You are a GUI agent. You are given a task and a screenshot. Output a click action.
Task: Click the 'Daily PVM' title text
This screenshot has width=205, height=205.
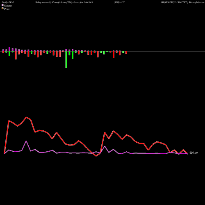tap(8, 2)
